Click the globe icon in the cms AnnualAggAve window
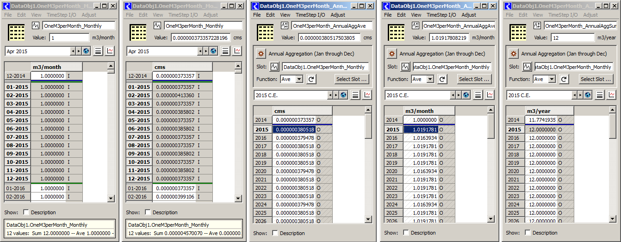621x242 pixels. tap(343, 95)
